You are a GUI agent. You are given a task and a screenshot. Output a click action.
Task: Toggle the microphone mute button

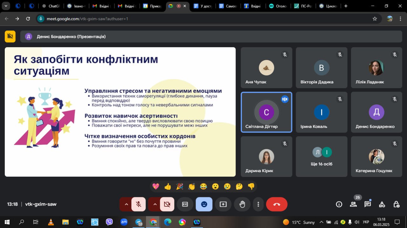click(x=139, y=204)
